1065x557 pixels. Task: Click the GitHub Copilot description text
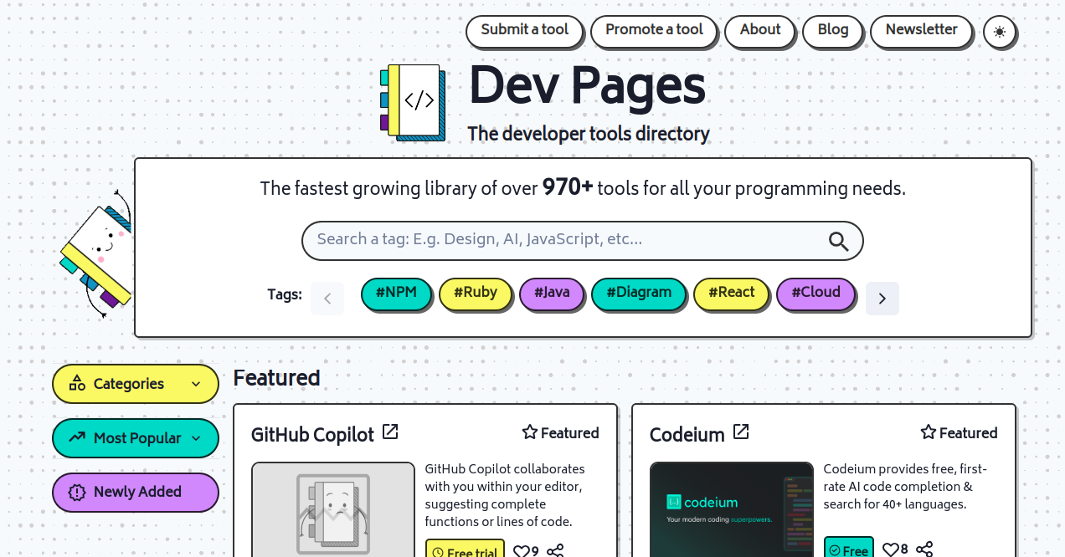[505, 495]
